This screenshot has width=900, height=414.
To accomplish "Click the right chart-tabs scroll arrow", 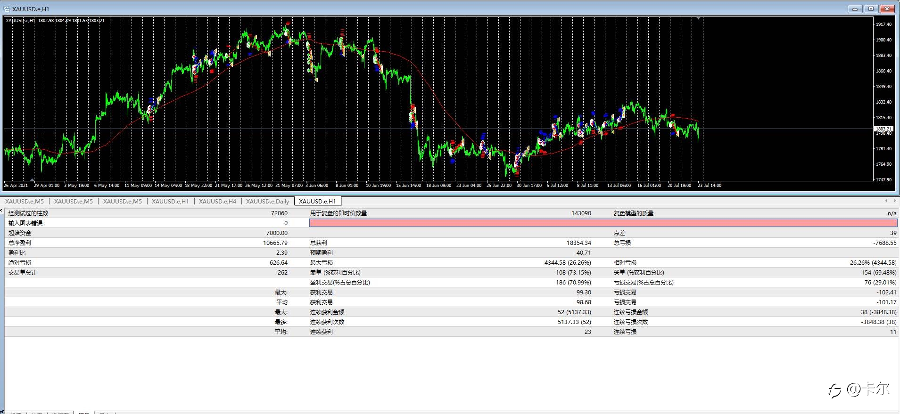I will (x=894, y=201).
